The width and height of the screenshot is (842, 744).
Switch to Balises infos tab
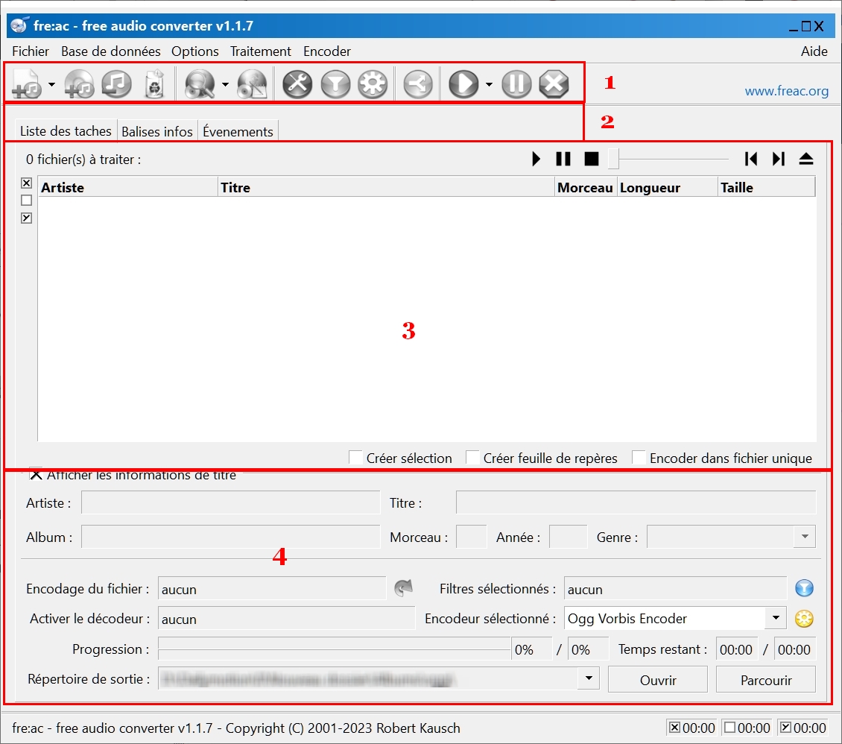tap(156, 132)
